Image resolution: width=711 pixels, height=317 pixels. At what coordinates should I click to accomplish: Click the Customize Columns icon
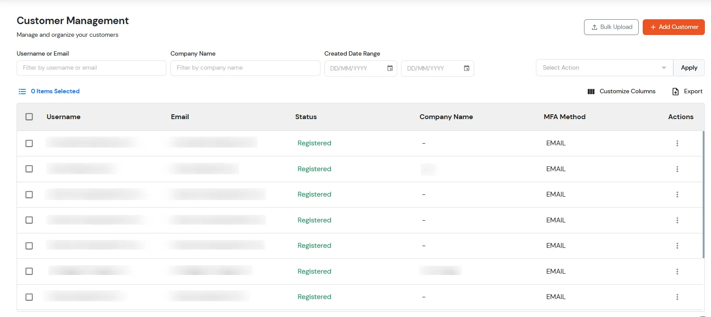[591, 92]
